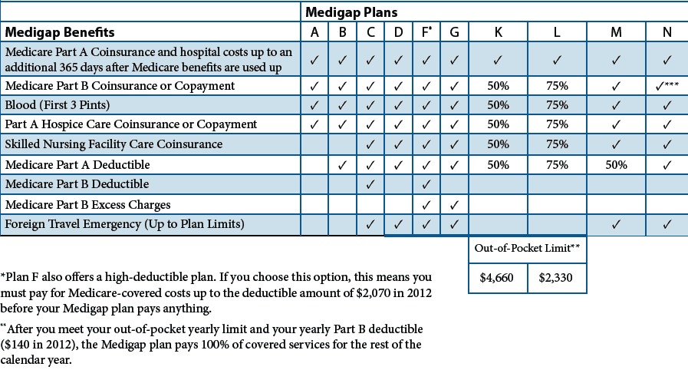Screen dimensions: 688x370
Task: Select the Out-of-Pocket Limit header cell
Action: (x=528, y=249)
